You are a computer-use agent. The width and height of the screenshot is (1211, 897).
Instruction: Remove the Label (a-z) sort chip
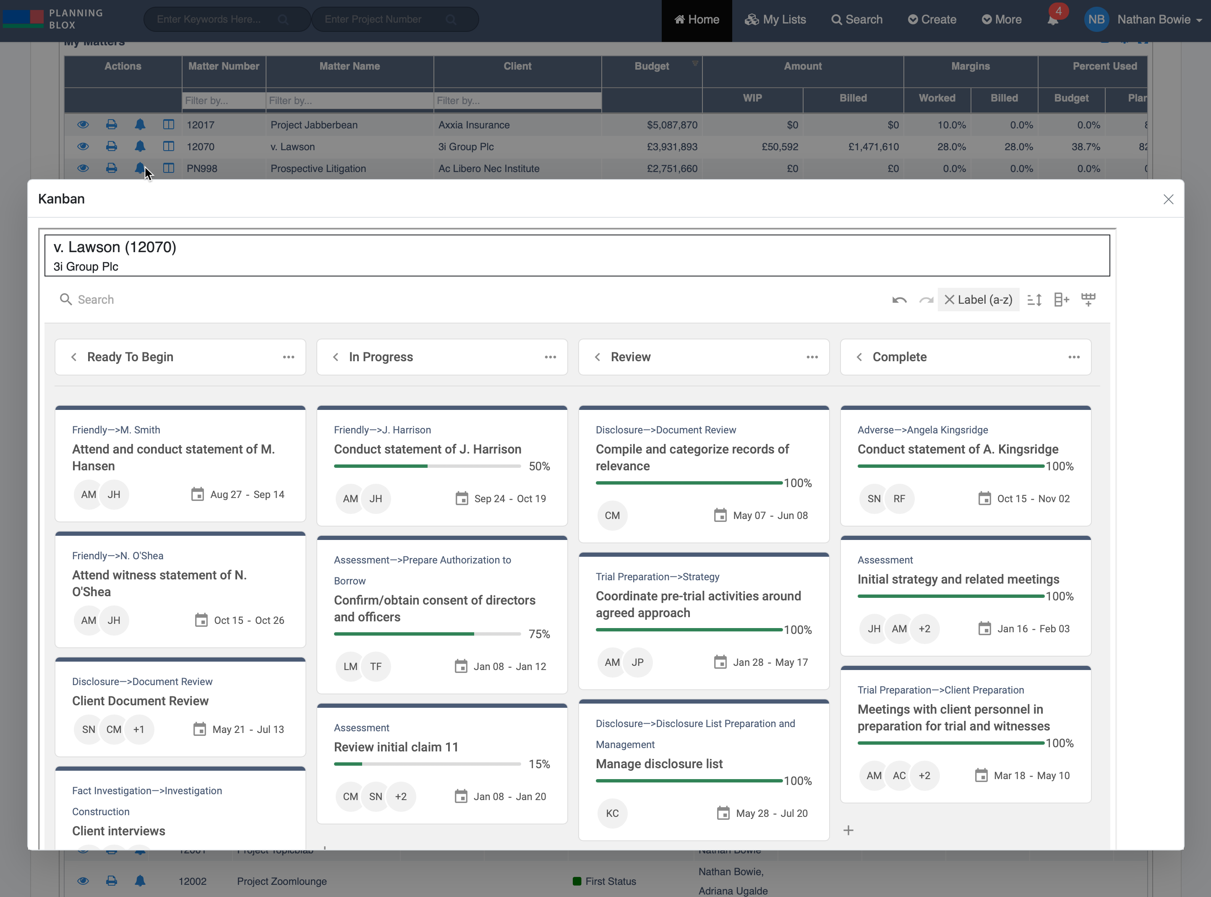point(949,300)
